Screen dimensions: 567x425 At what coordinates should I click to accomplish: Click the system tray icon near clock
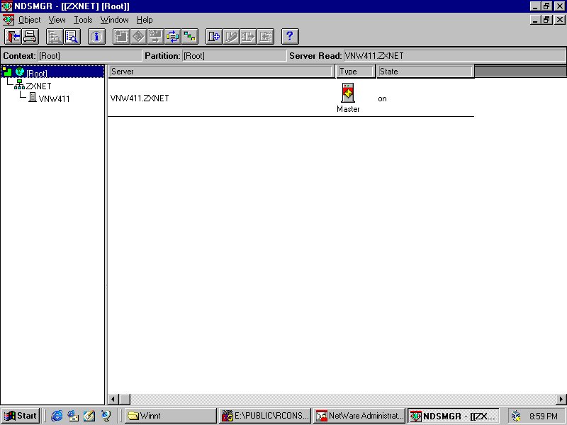(516, 416)
